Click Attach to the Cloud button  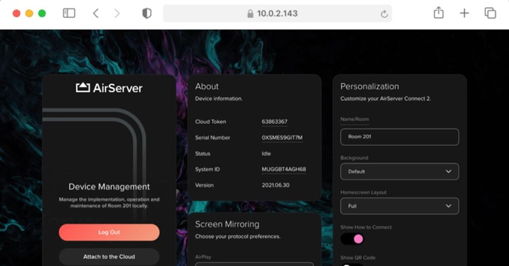click(109, 256)
